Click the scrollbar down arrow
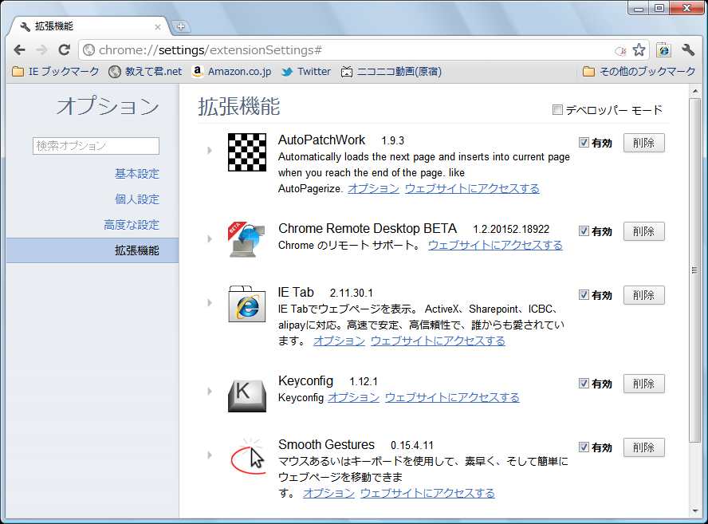This screenshot has width=708, height=524. (695, 511)
